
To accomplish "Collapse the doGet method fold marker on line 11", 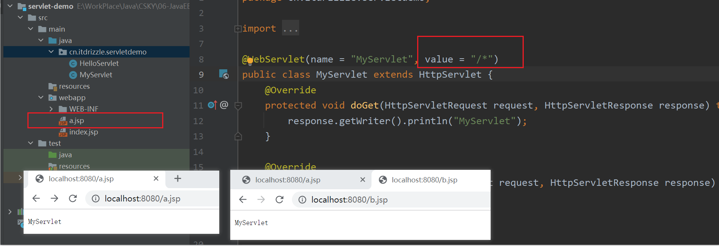I will coord(238,105).
